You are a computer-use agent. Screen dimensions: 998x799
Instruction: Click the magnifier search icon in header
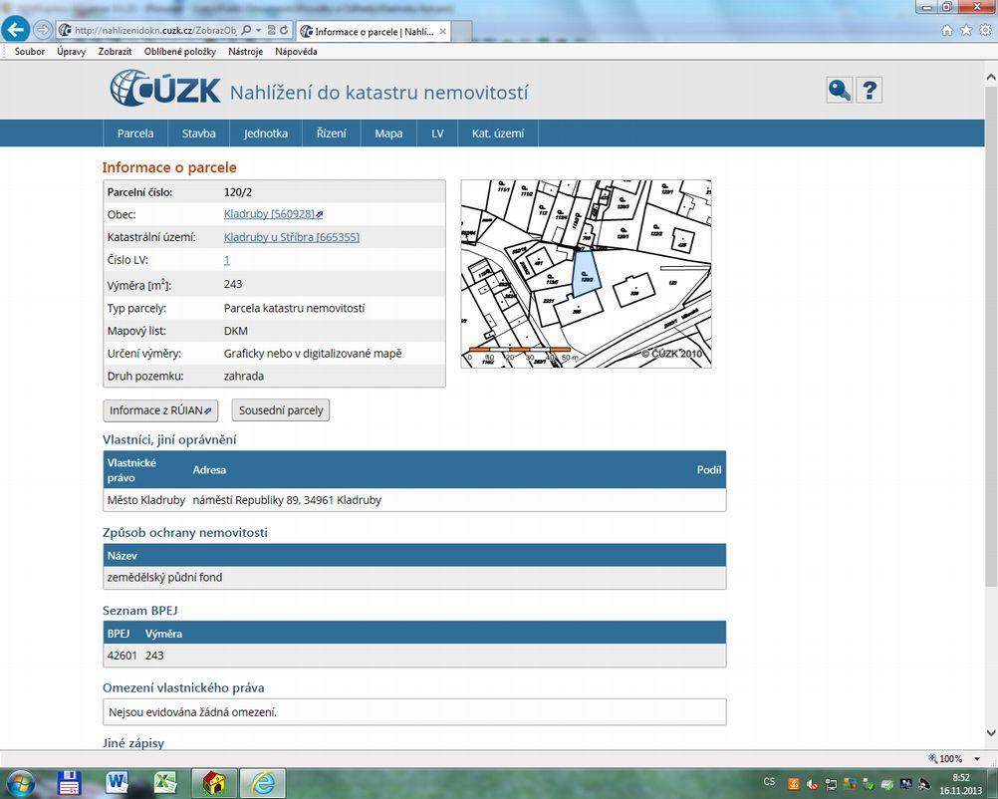[839, 90]
